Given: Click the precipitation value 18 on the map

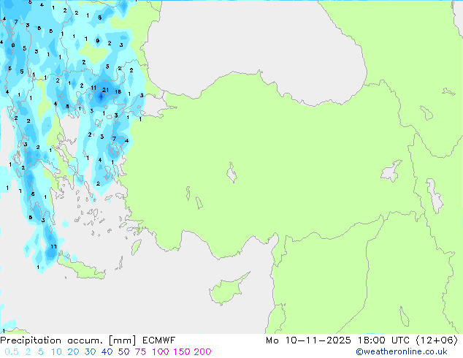Looking at the screenshot, I should tap(118, 91).
